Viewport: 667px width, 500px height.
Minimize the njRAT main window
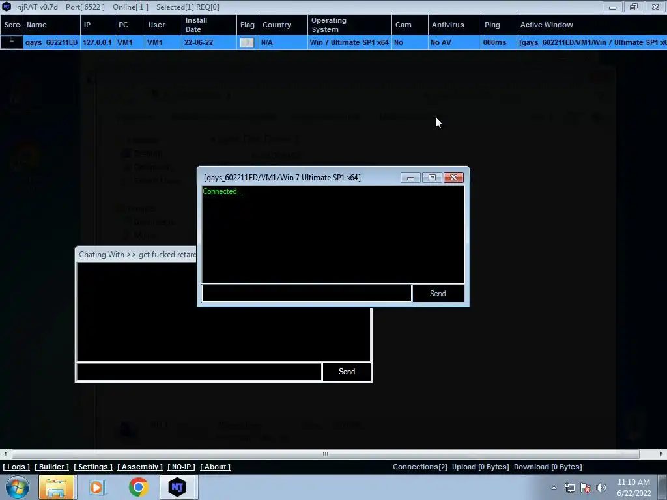612,7
